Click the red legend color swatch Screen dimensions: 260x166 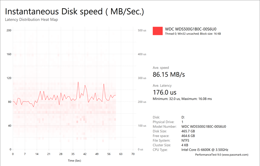pos(158,31)
